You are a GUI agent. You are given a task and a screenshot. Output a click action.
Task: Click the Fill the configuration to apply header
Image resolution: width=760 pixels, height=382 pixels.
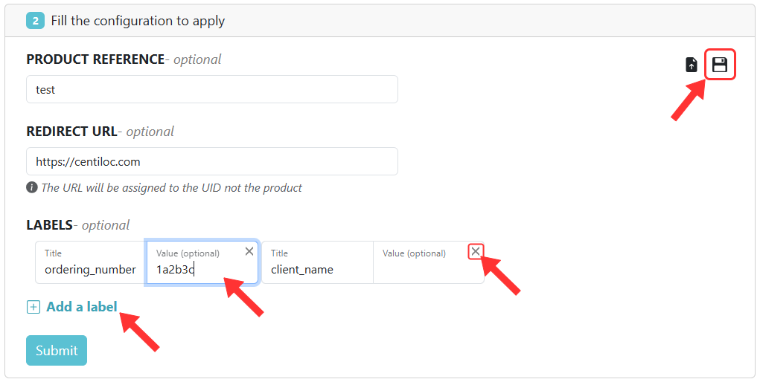(x=138, y=21)
